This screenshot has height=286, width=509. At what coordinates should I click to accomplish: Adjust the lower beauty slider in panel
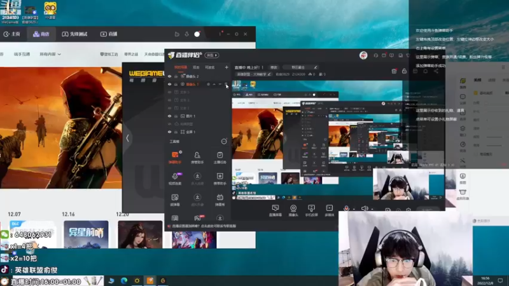pyautogui.click(x=495, y=145)
